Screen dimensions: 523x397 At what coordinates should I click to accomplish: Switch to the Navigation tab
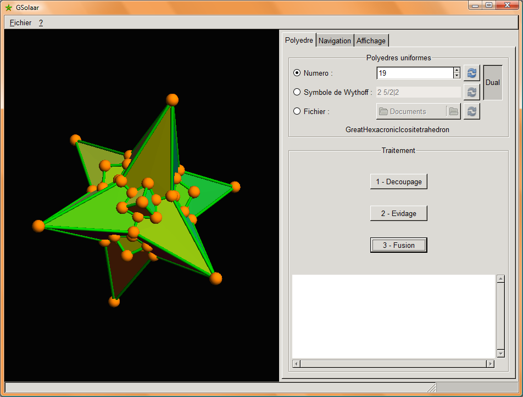335,41
